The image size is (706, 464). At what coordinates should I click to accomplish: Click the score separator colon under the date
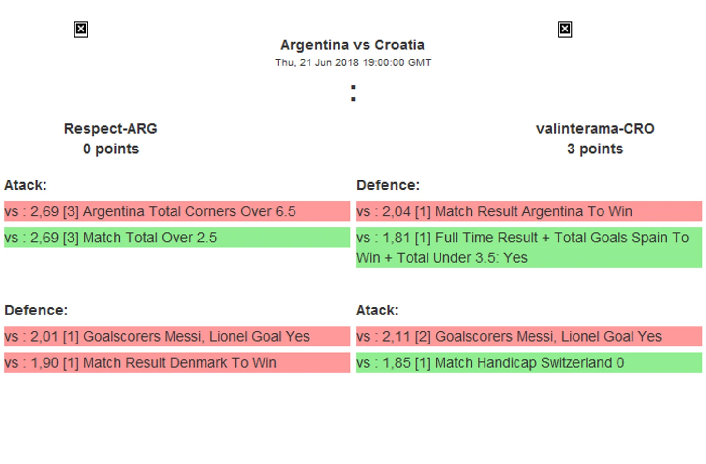pos(353,93)
